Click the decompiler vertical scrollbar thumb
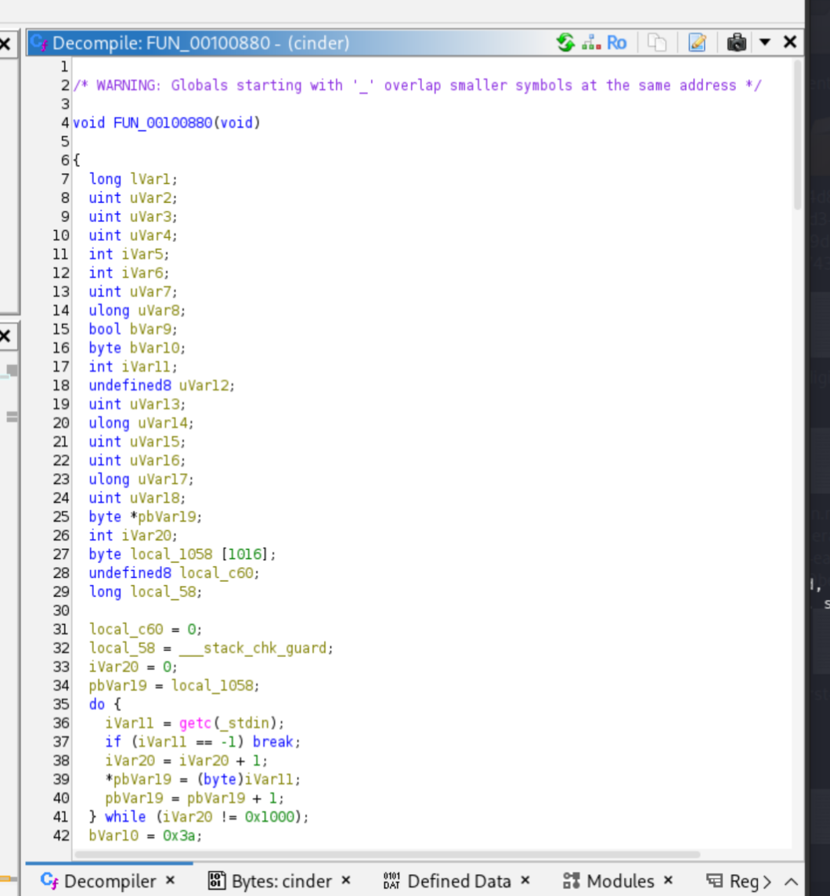The width and height of the screenshot is (830, 896). point(798,135)
